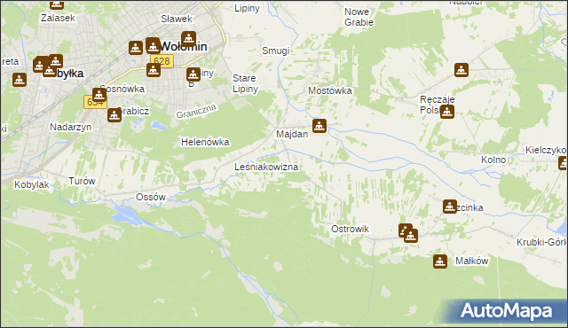Select the Ręczaje Polskie label
568x328 pixels.
[437, 105]
